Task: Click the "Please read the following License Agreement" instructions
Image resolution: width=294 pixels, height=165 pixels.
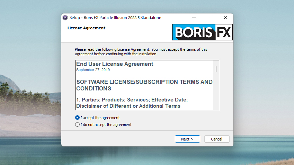Action: (x=141, y=52)
